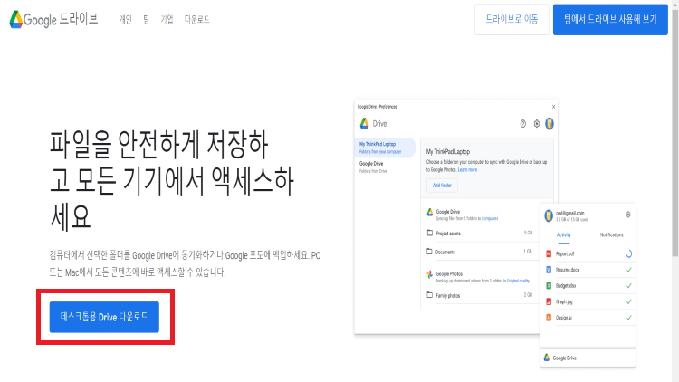Open the 기업 menu item
Image resolution: width=679 pixels, height=382 pixels.
pyautogui.click(x=167, y=19)
